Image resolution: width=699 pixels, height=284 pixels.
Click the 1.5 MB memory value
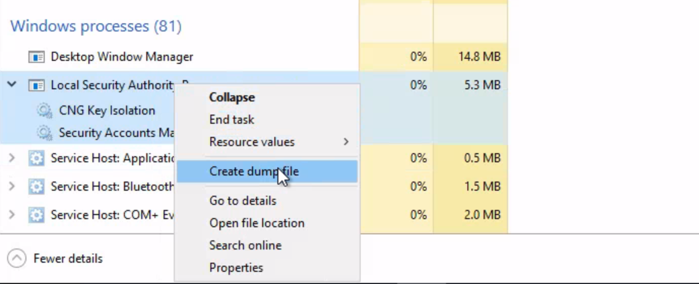pos(482,187)
